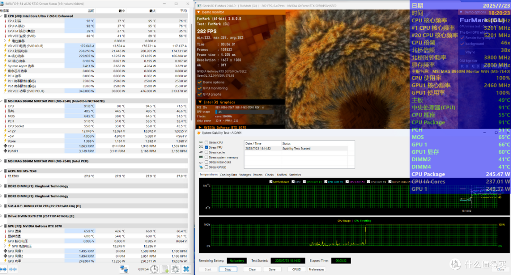Click Stress CPU chip icon in AIDA64

tap(201, 142)
